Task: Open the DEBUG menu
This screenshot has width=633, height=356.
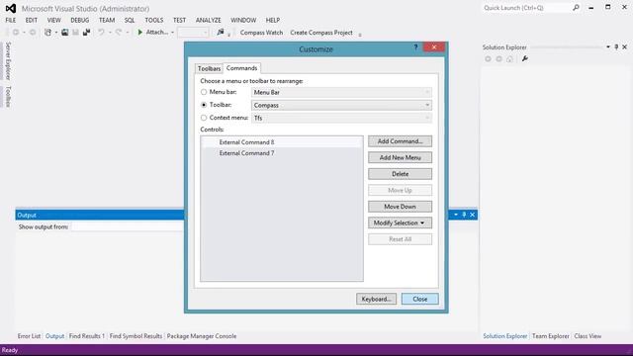Action: 79,20
